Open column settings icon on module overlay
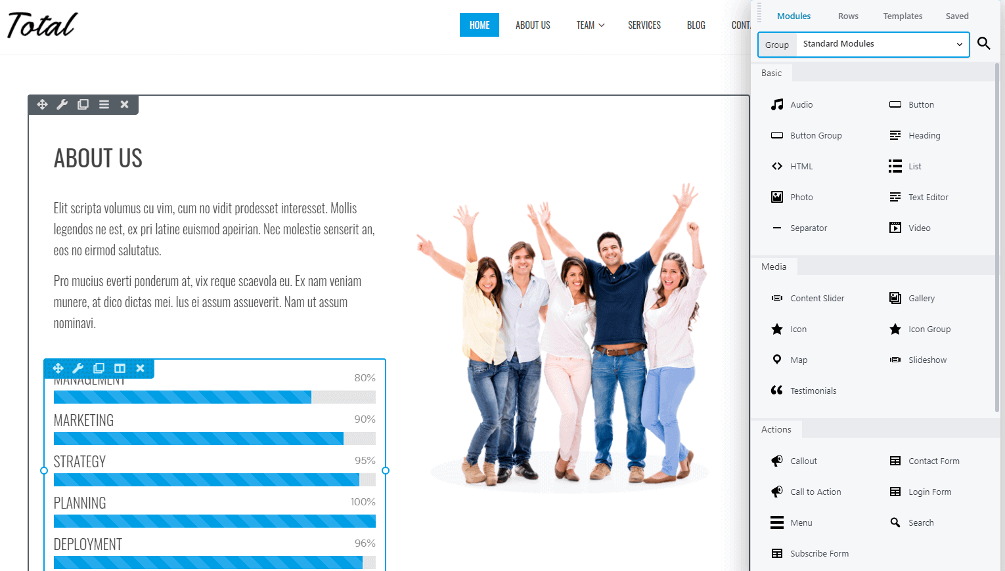The image size is (1005, 571). point(120,368)
